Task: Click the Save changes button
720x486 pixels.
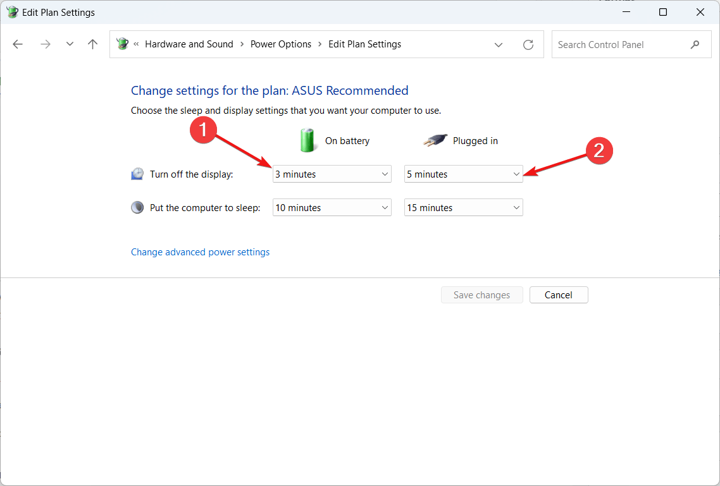Action: tap(481, 295)
